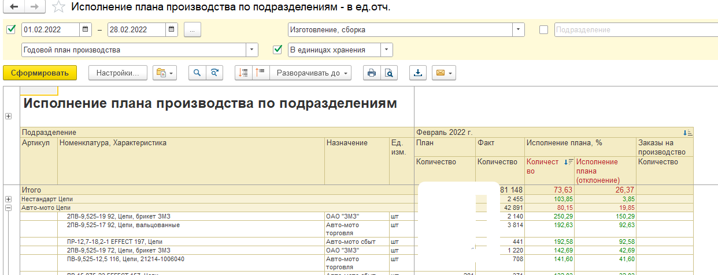718x275 pixels.
Task: Click the period selection ellipsis button
Action: coord(192,29)
